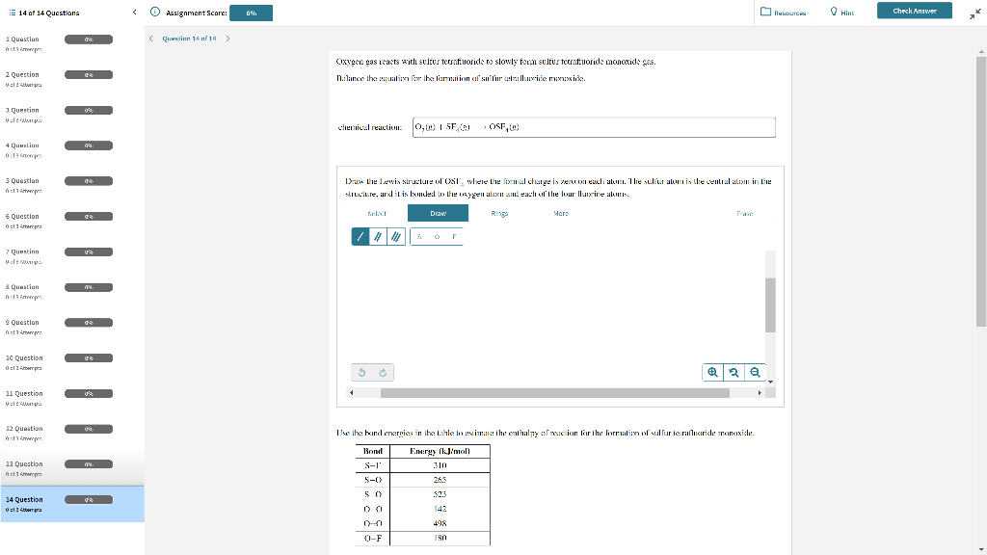Redo the last drawing action
The width and height of the screenshot is (987, 555).
click(382, 372)
